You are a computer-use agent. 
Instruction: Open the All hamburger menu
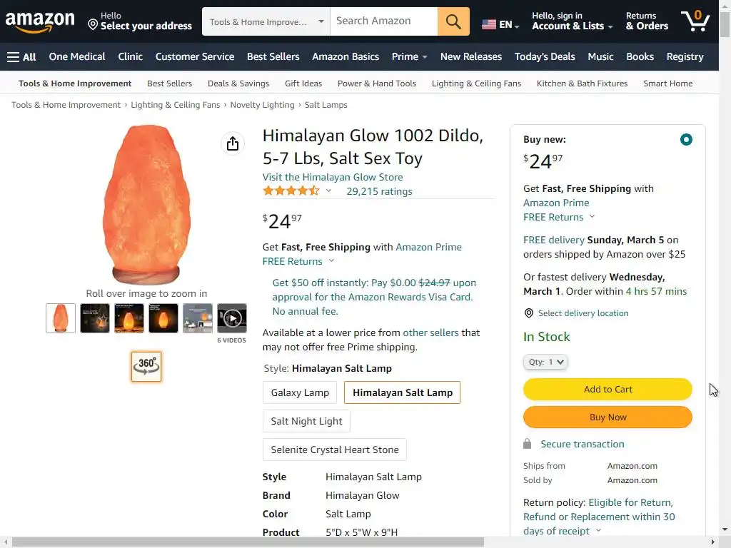tap(21, 56)
